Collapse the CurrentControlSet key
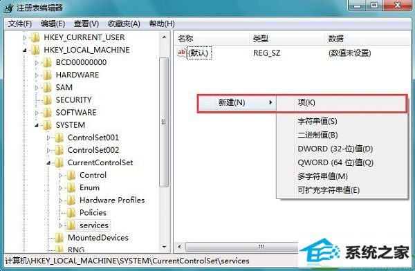This screenshot has width=415, height=271. (x=48, y=163)
